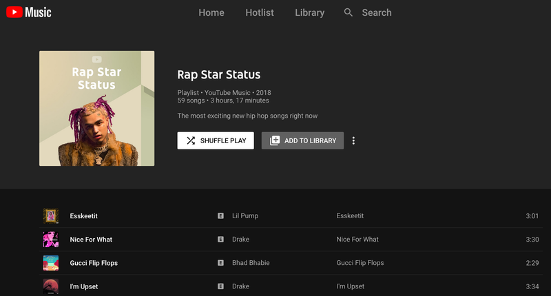Open the Rap Star Status cover art
551x296 pixels.
click(96, 108)
